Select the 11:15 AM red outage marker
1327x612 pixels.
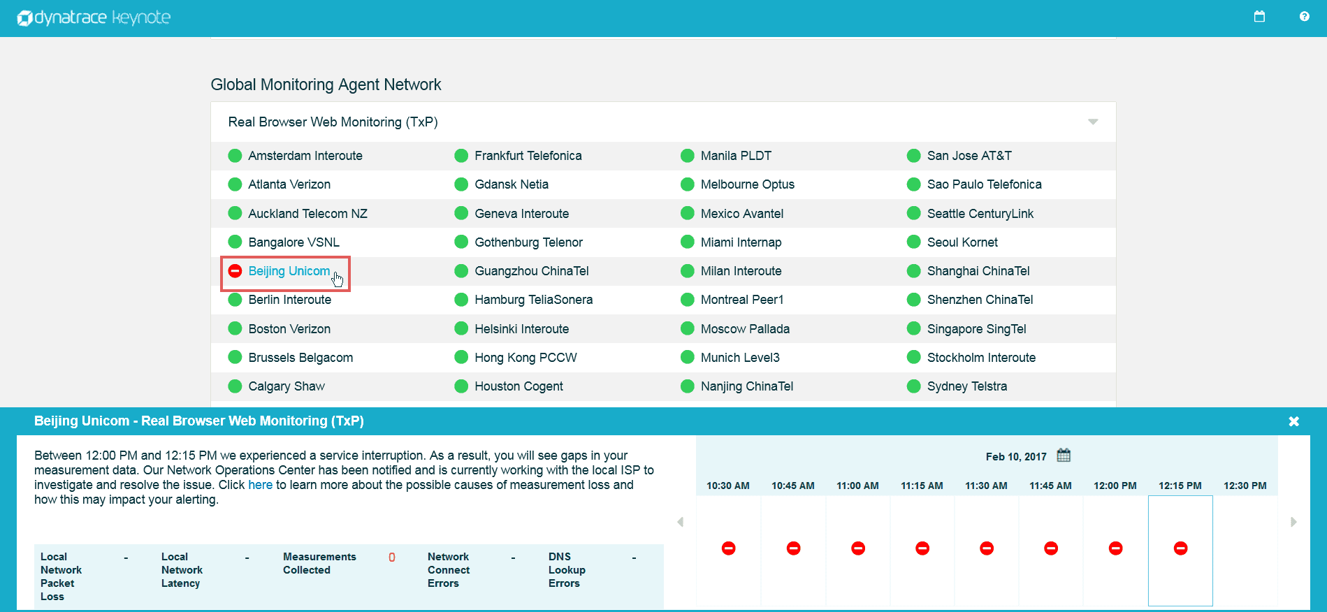pos(922,548)
